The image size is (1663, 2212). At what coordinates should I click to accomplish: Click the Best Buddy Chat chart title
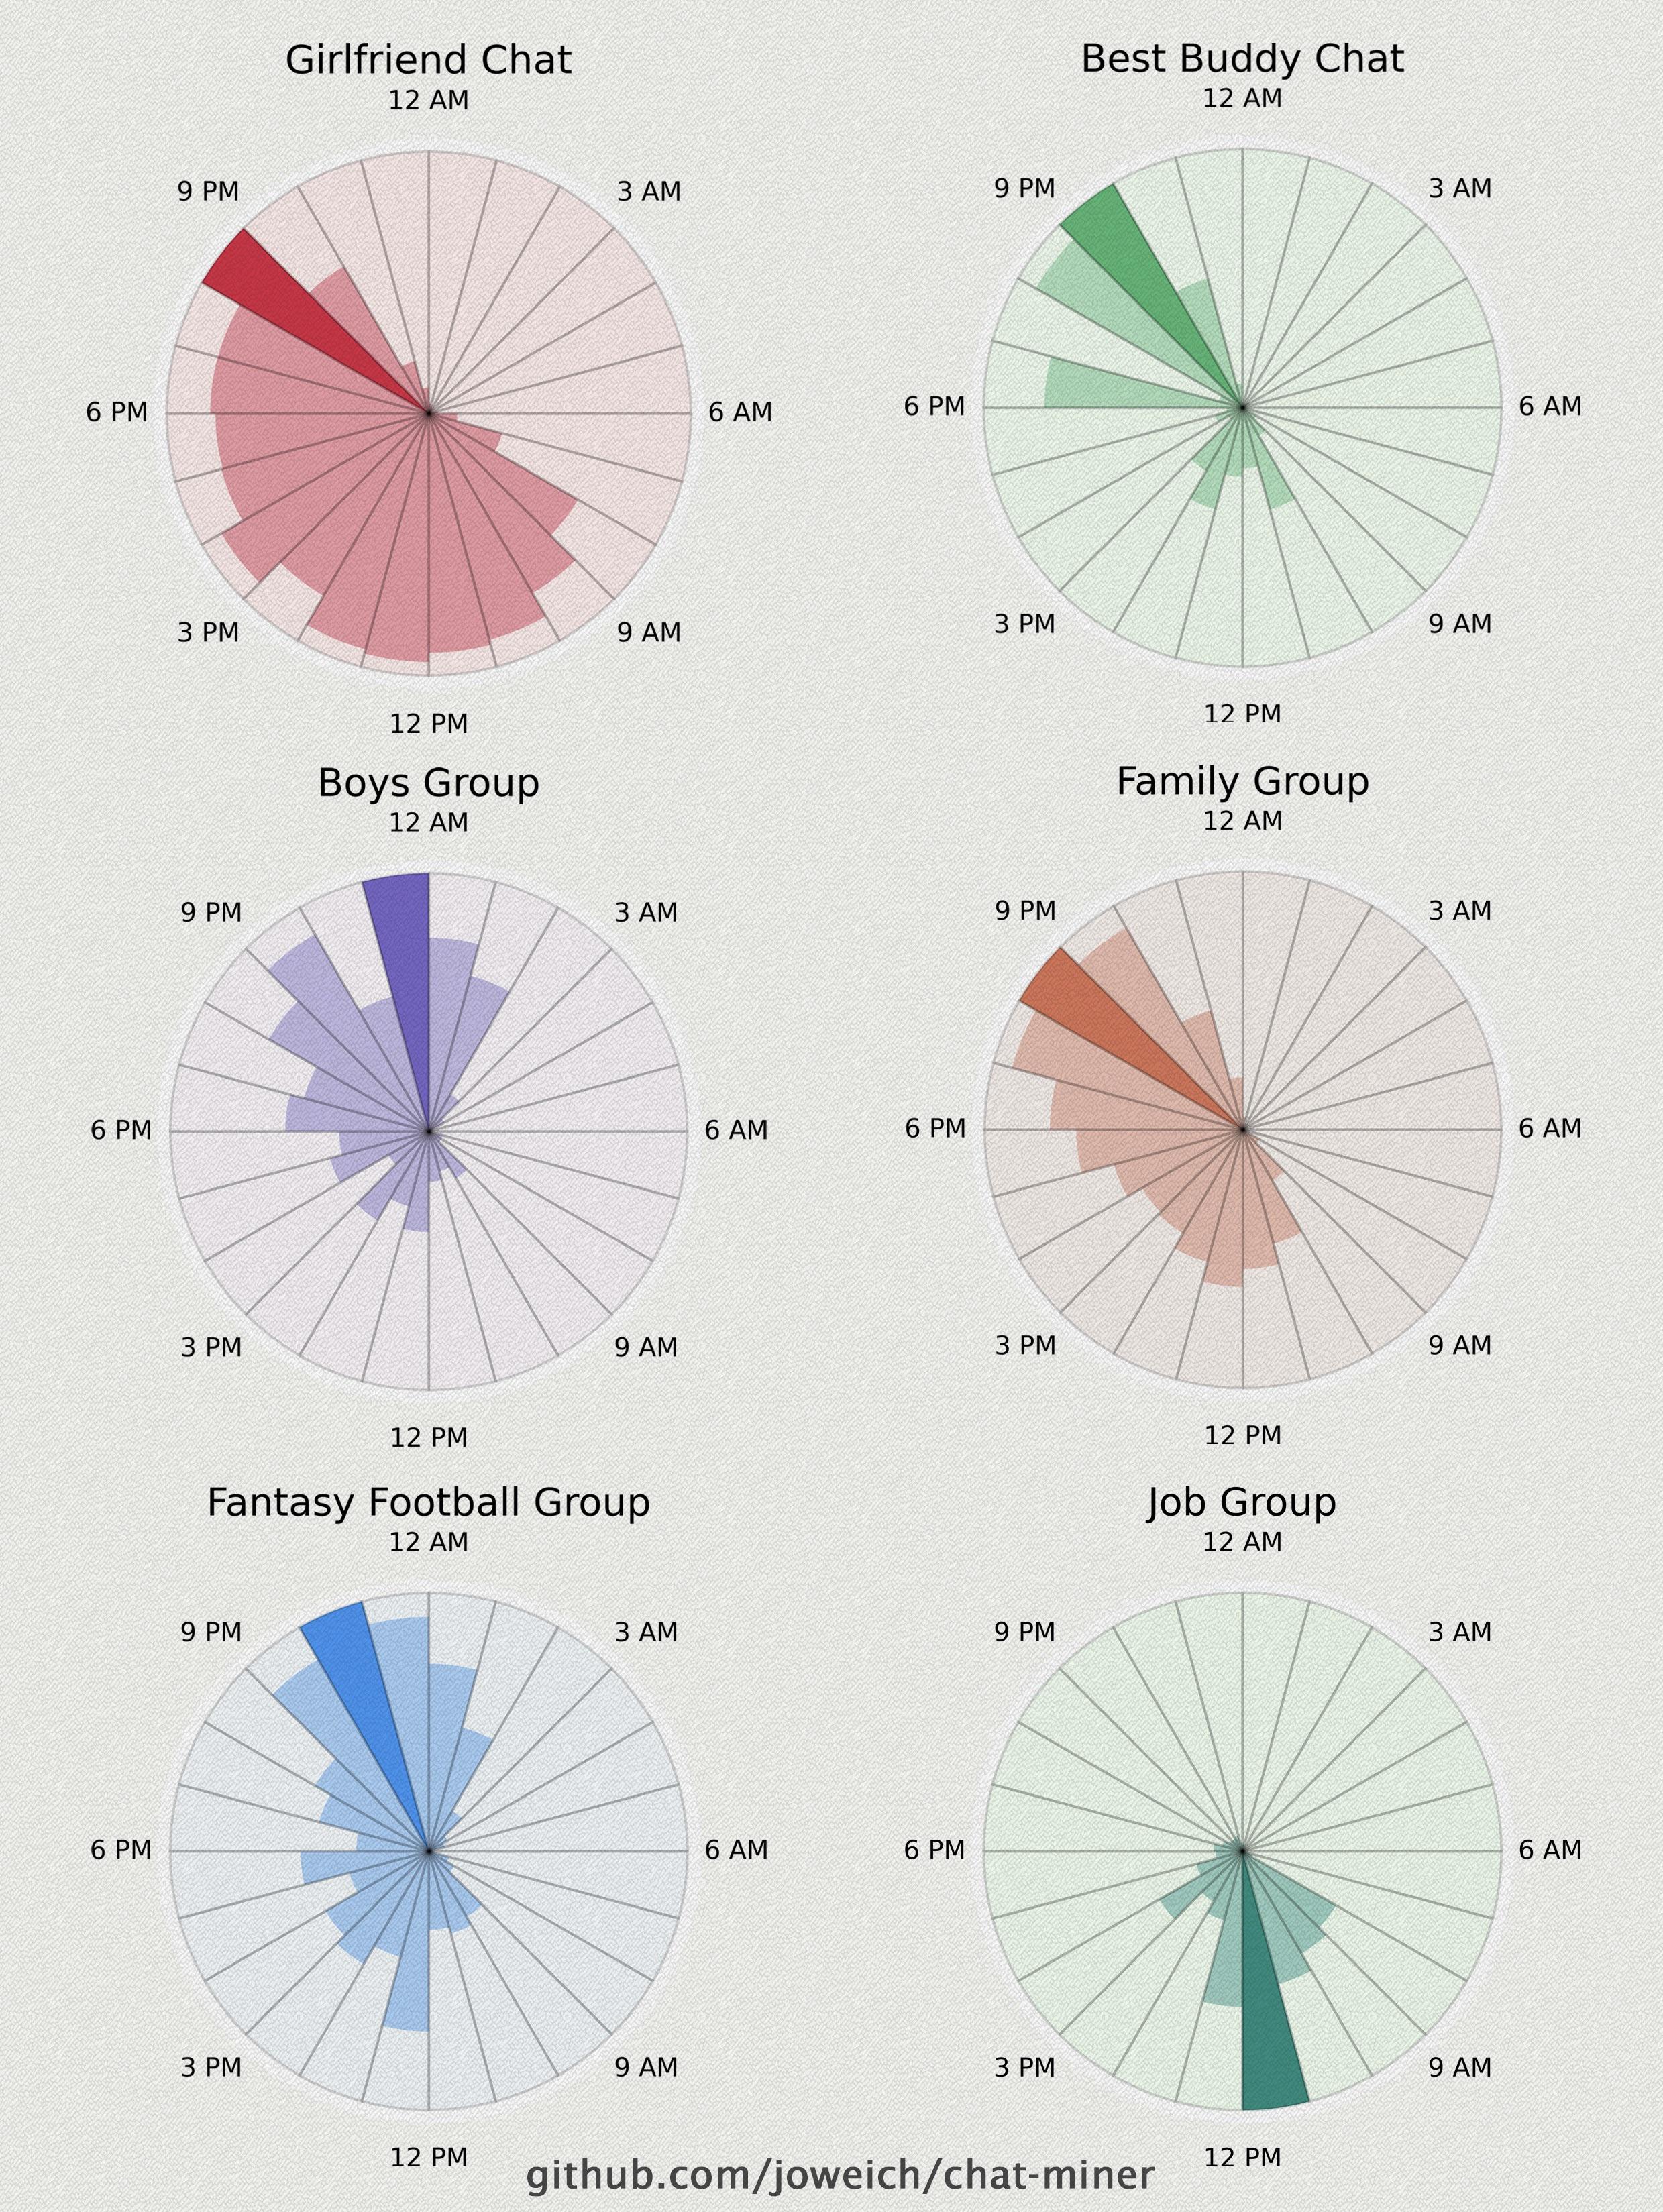pyautogui.click(x=1242, y=58)
